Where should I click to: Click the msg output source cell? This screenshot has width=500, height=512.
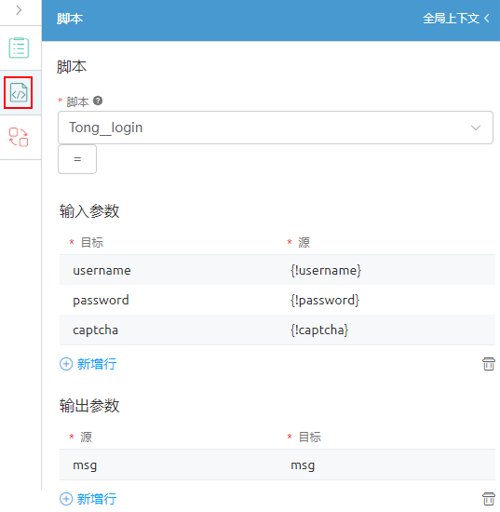pyautogui.click(x=169, y=465)
